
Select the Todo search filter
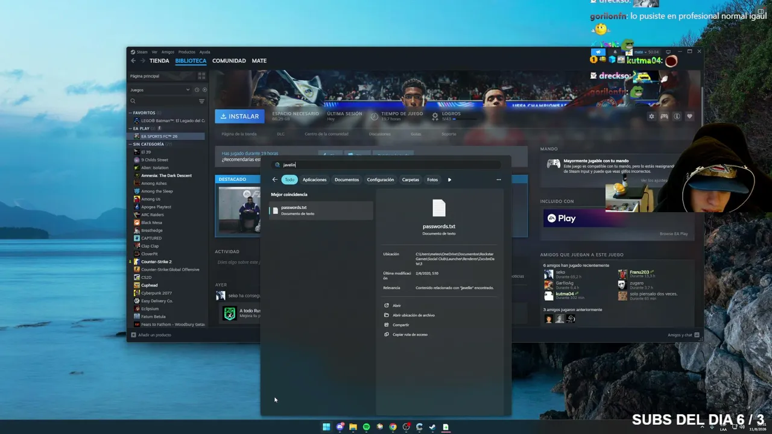coord(289,180)
